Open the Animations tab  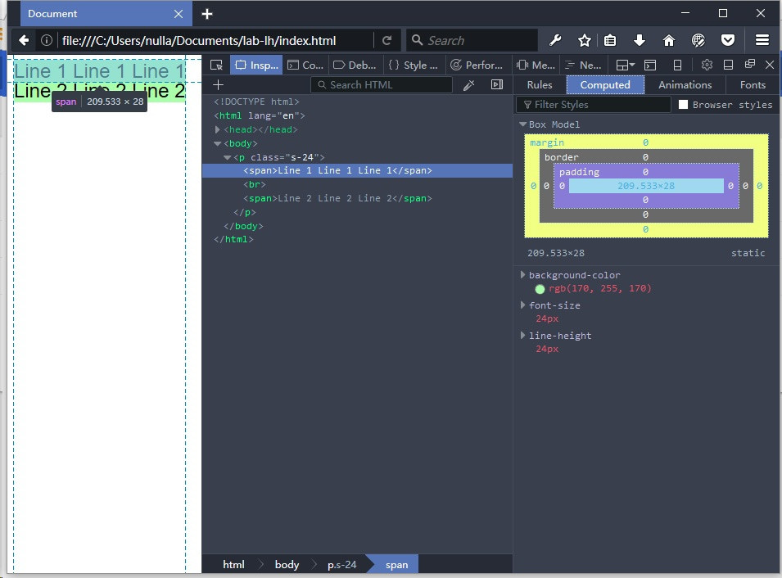click(685, 85)
